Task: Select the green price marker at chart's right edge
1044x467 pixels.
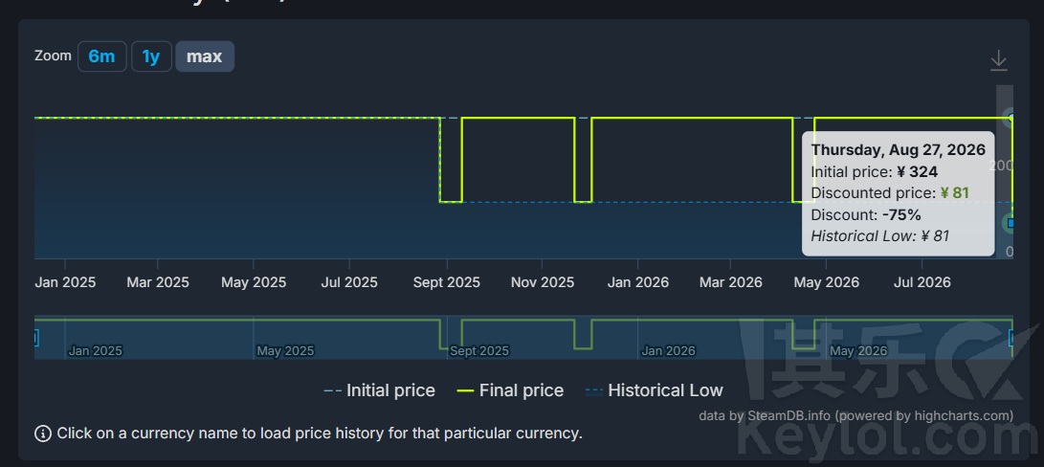Action: (1011, 223)
